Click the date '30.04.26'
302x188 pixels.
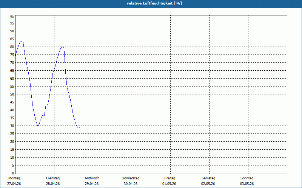[x=131, y=184]
